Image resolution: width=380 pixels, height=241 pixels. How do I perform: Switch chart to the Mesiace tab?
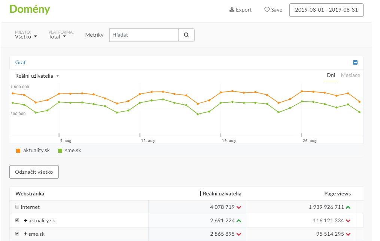tap(350, 75)
